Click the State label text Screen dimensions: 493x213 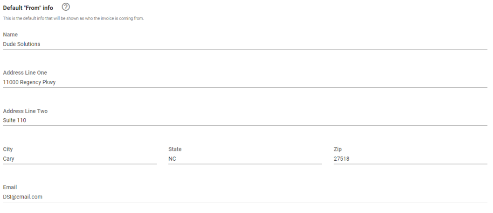(x=175, y=149)
